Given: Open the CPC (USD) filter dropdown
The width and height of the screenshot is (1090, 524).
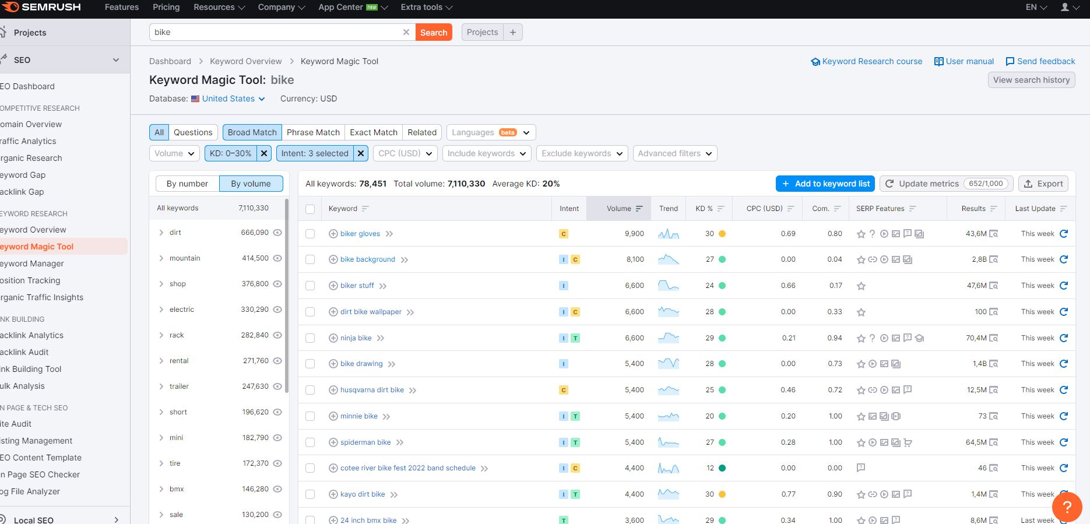Looking at the screenshot, I should point(405,153).
